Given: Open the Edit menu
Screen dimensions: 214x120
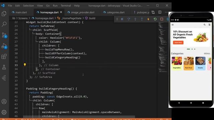Looking at the screenshot, I should 17,6.
